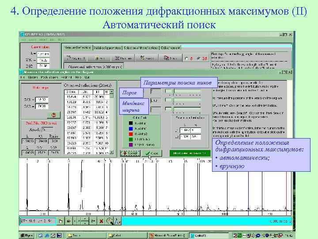The width and height of the screenshot is (318, 239).
Task: Click the 2θ2 range input field in diagram window
Action: [x=42, y=106]
